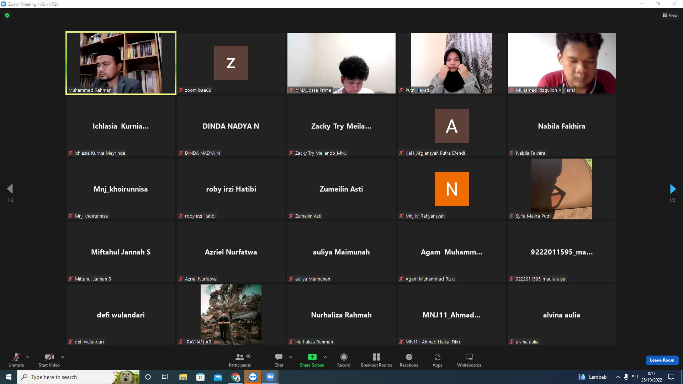This screenshot has height=384, width=683.
Task: Select Muhammad Rahman's video tile
Action: [x=121, y=63]
